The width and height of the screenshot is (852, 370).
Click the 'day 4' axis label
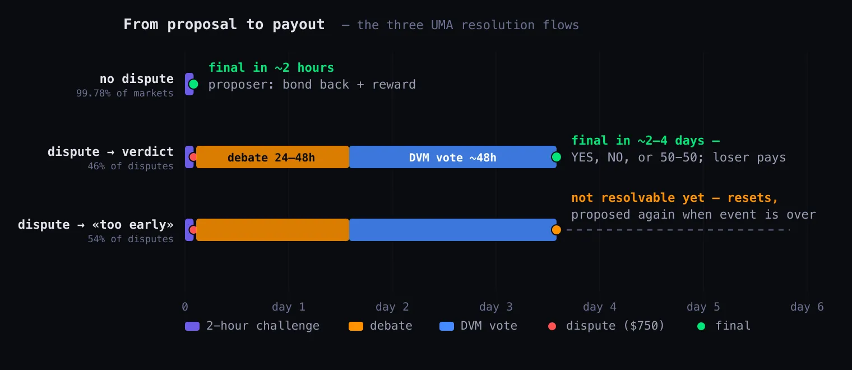point(600,307)
